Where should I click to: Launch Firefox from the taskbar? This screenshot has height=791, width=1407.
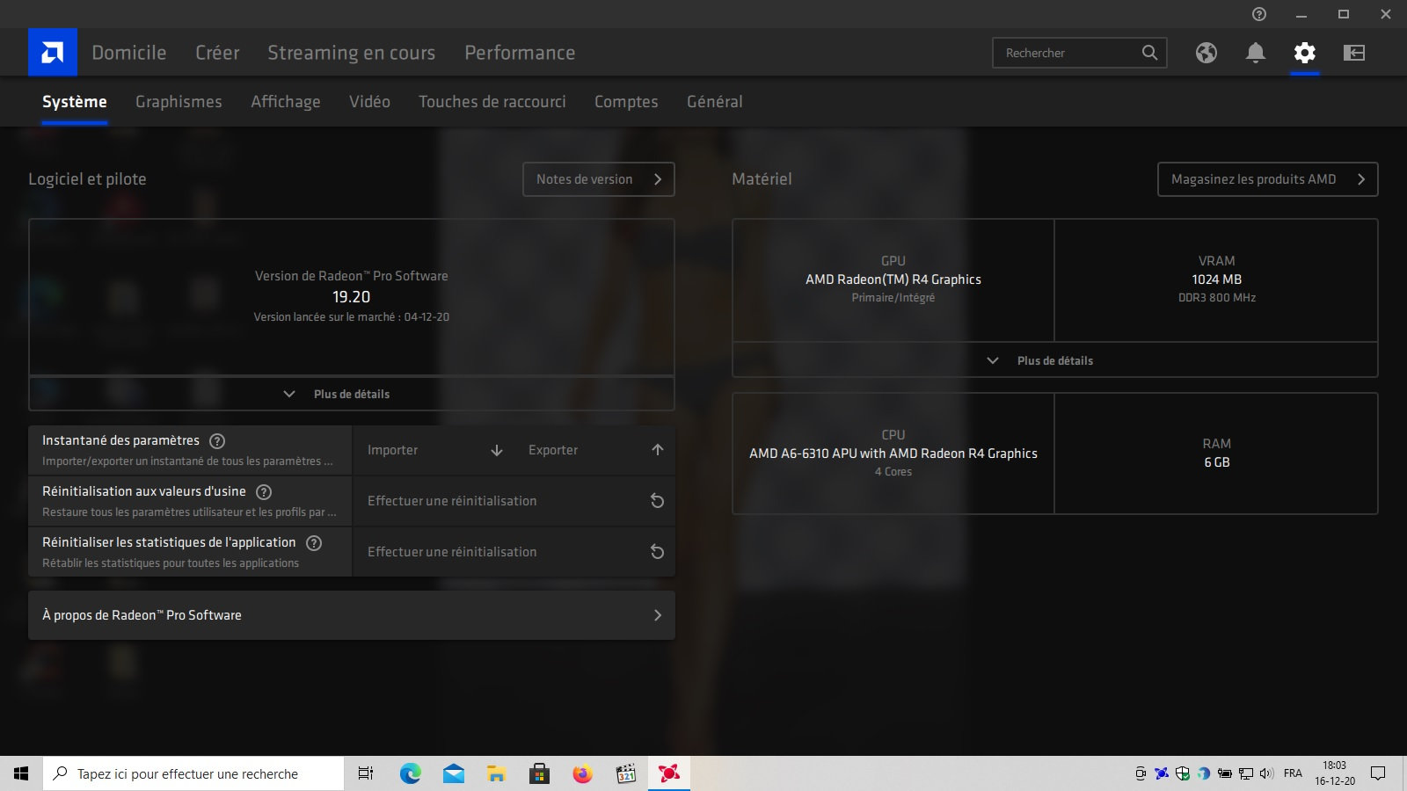click(582, 773)
